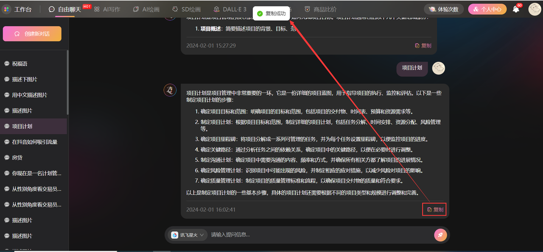Click the 创建新对话 button

tap(32, 34)
